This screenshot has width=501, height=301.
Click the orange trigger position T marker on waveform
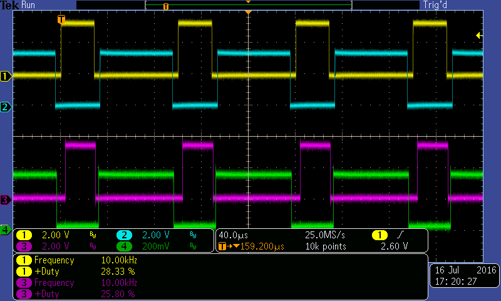pyautogui.click(x=61, y=19)
